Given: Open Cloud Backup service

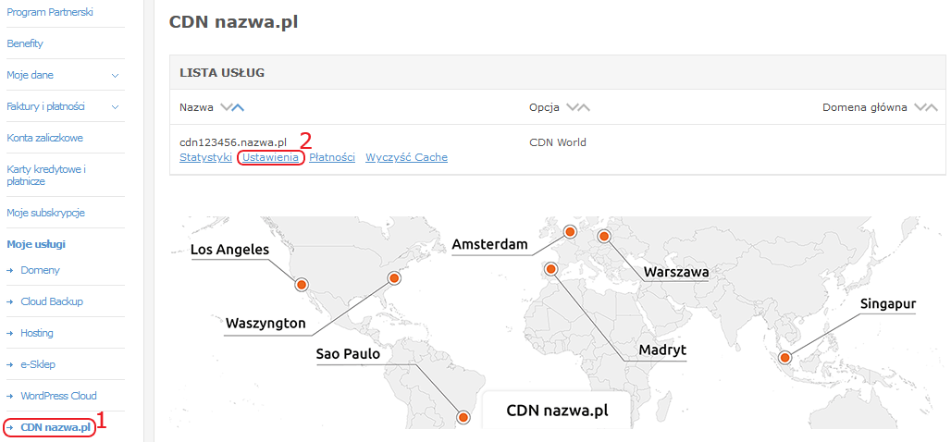Looking at the screenshot, I should [52, 302].
